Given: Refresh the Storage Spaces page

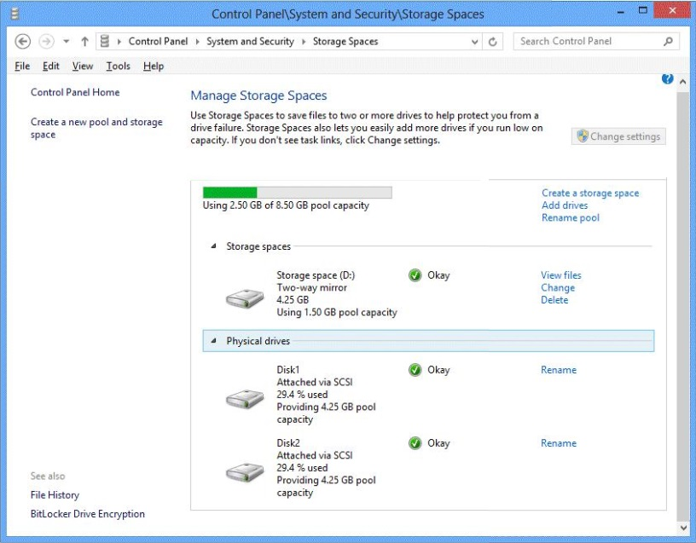Looking at the screenshot, I should pos(493,42).
